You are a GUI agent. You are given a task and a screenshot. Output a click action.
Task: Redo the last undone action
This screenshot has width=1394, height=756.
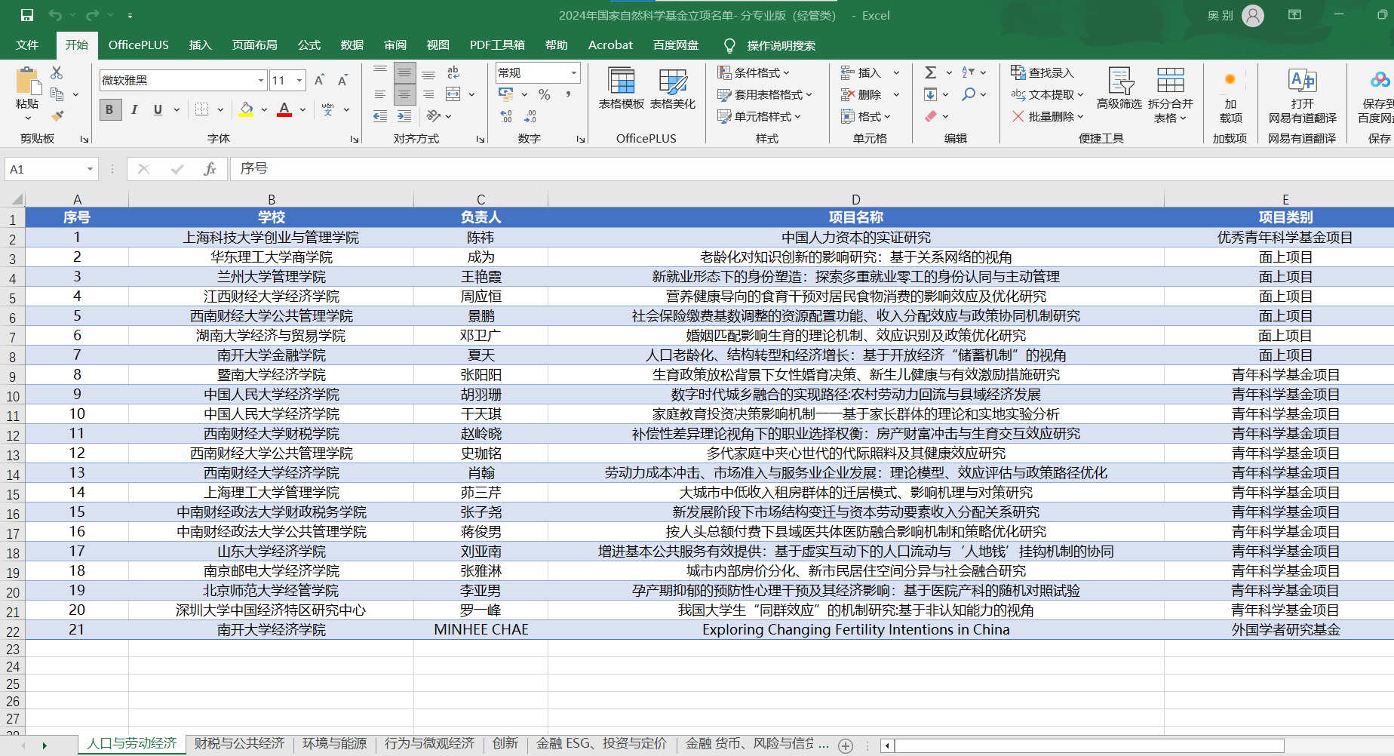pyautogui.click(x=93, y=15)
